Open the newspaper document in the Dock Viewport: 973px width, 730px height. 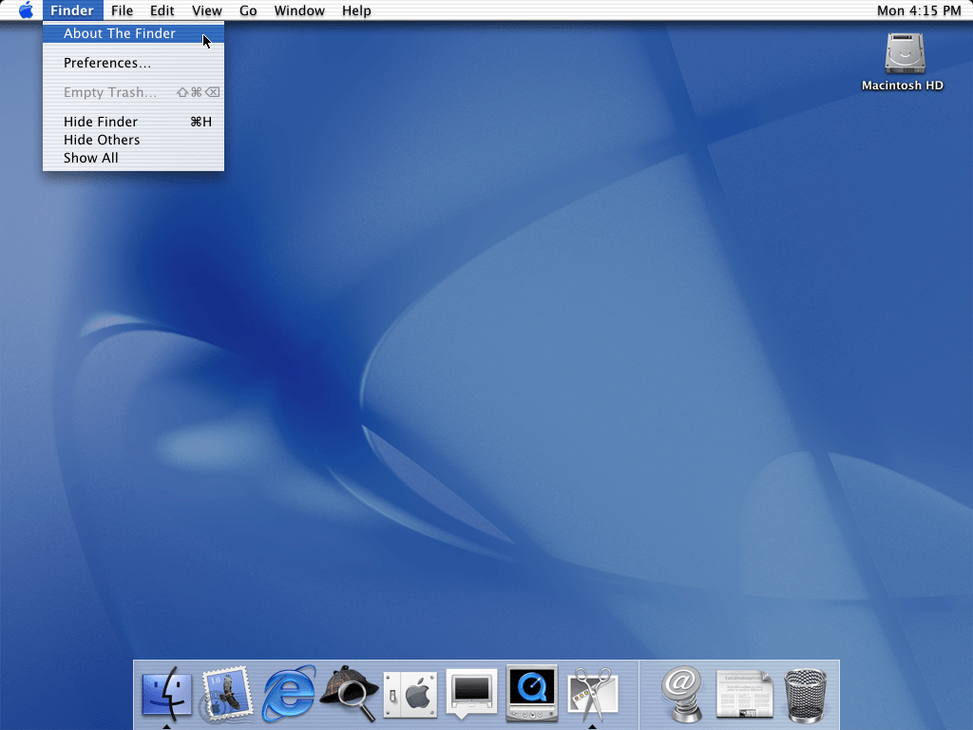(744, 694)
